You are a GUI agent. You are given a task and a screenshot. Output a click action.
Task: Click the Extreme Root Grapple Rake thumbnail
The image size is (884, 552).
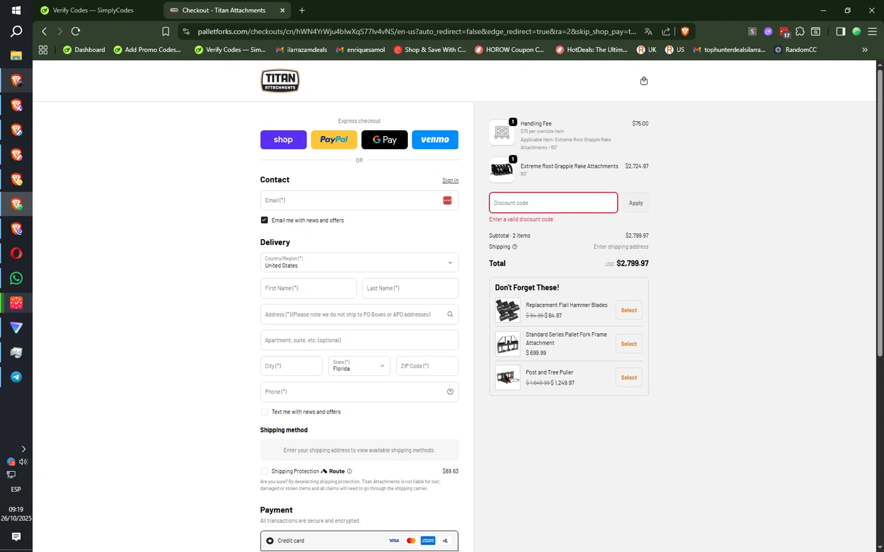[502, 170]
